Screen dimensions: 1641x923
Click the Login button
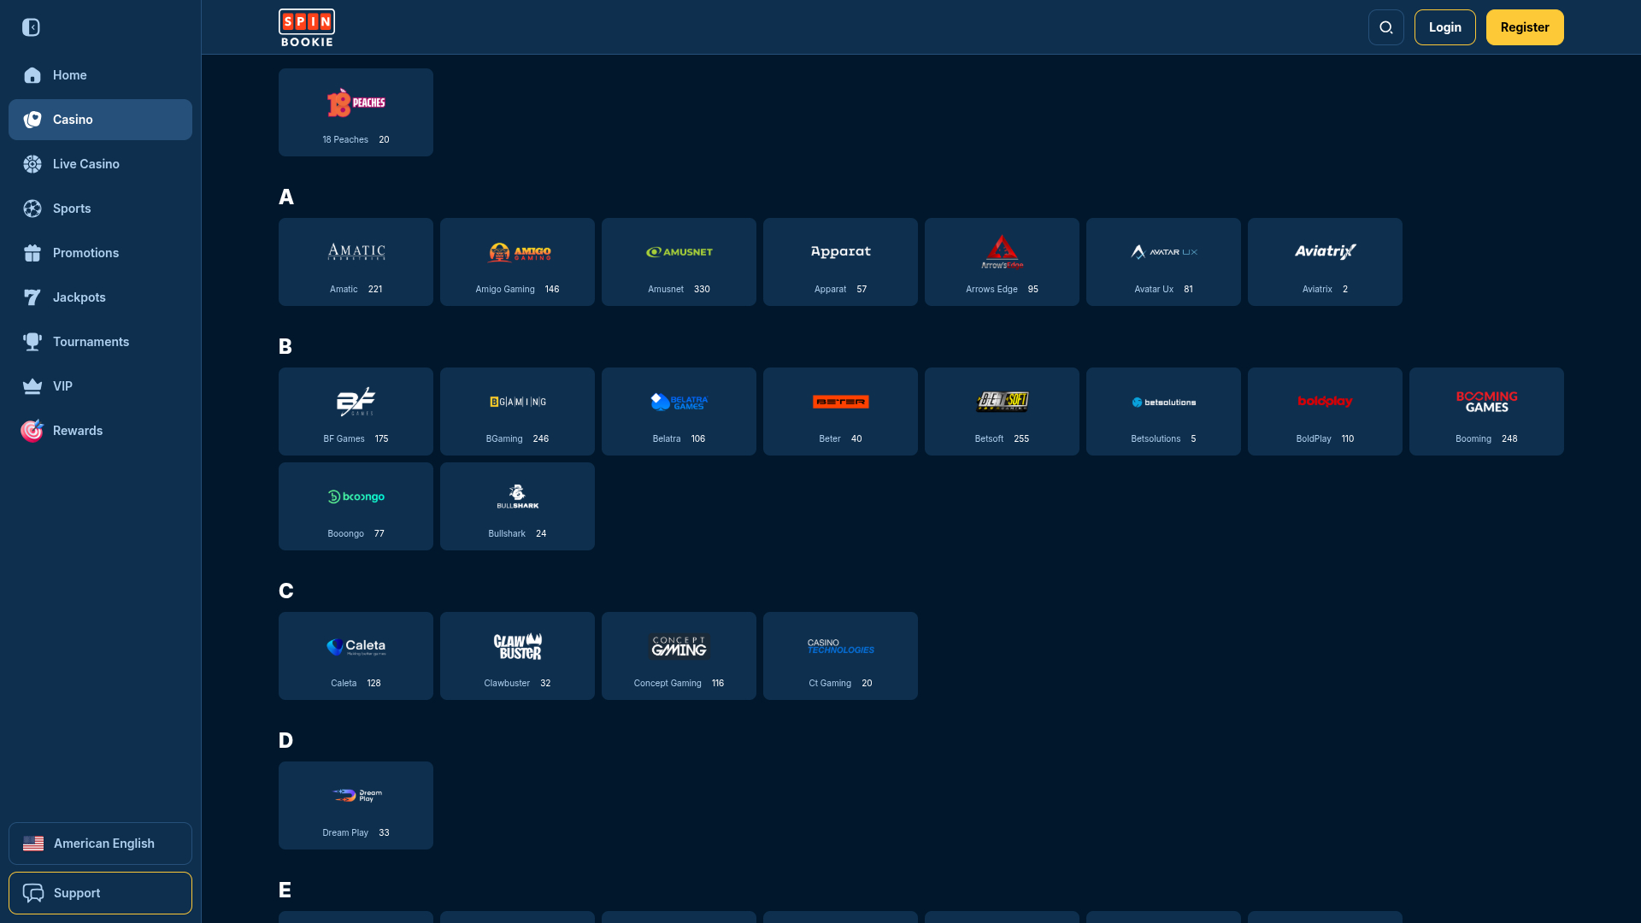pos(1444,27)
